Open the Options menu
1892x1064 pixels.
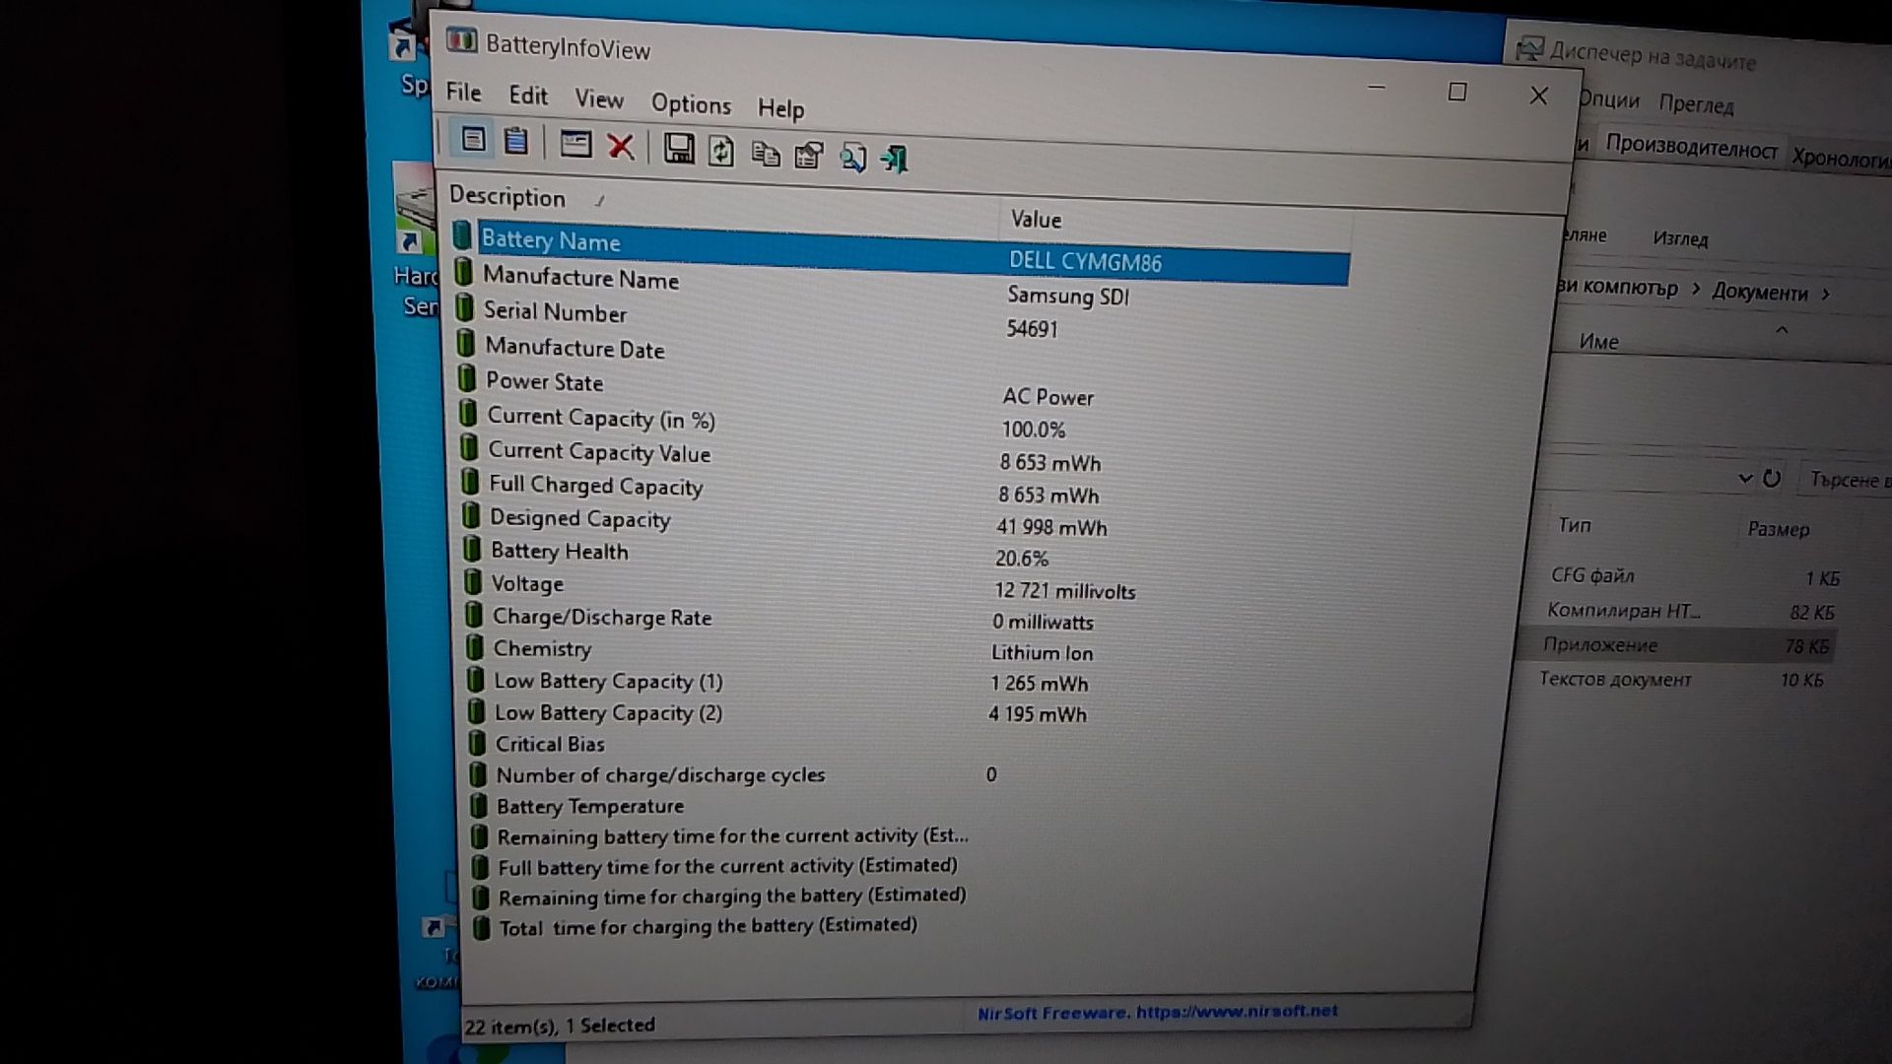(x=691, y=103)
